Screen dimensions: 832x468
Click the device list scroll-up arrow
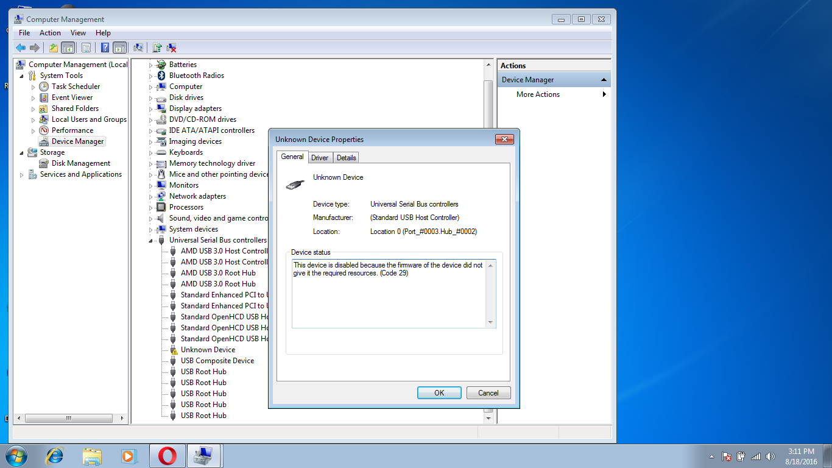click(x=488, y=65)
